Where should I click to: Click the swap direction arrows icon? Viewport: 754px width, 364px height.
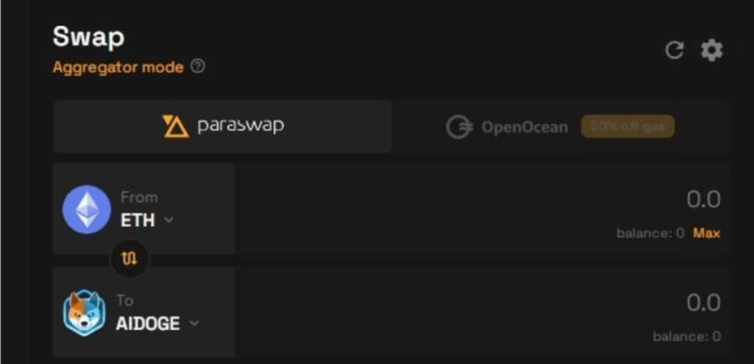tap(129, 259)
